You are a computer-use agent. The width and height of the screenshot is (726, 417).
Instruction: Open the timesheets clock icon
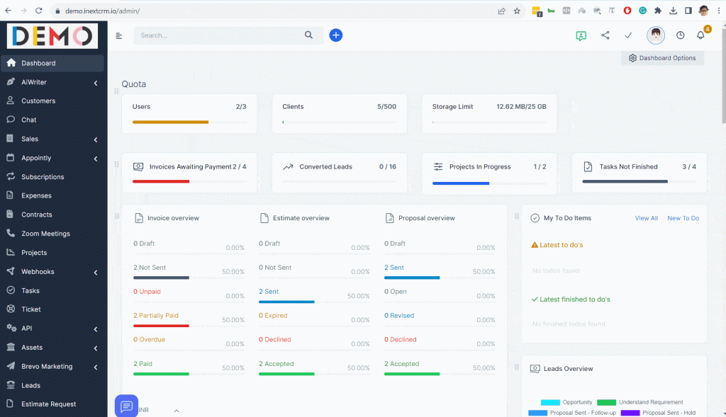point(680,35)
